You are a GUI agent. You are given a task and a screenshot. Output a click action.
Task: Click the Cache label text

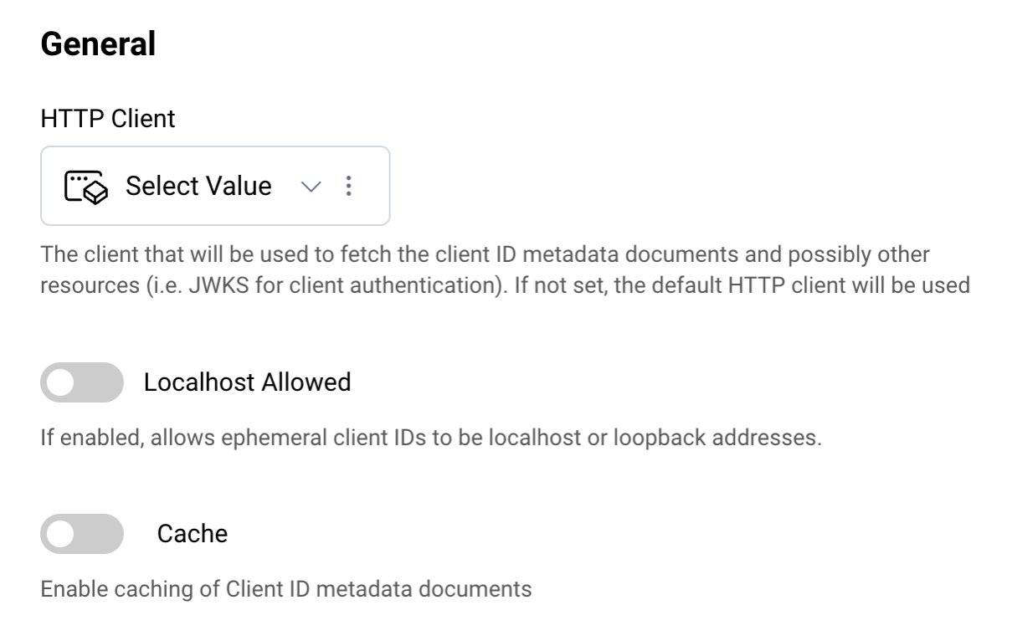click(192, 533)
